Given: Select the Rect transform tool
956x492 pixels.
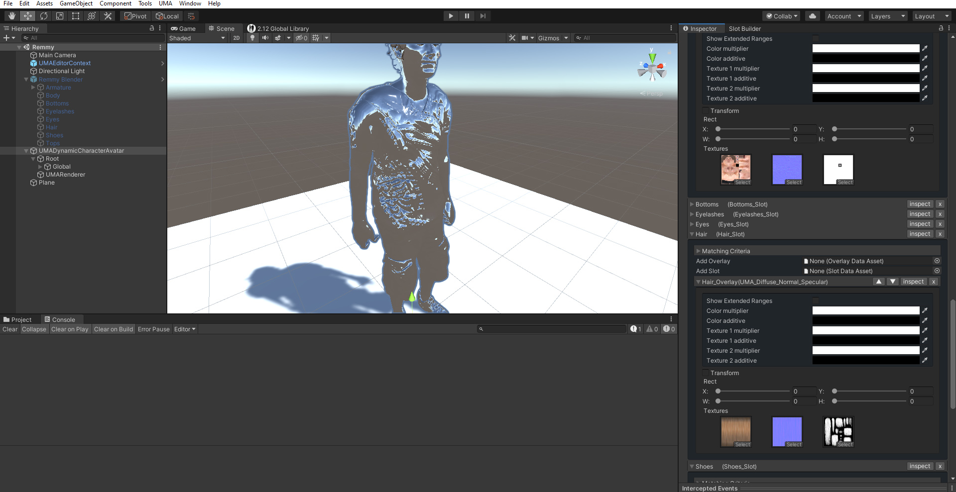Looking at the screenshot, I should tap(76, 16).
